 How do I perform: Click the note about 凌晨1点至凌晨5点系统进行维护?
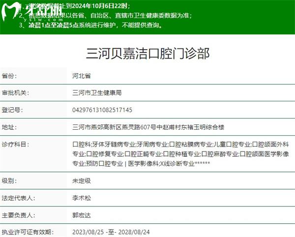point(90,25)
